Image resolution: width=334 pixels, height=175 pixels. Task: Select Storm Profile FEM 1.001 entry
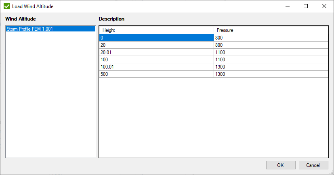[x=30, y=29]
